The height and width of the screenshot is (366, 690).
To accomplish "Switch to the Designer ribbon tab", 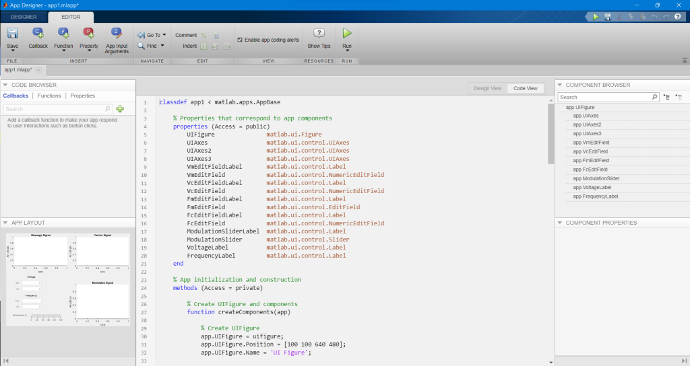I will [24, 16].
